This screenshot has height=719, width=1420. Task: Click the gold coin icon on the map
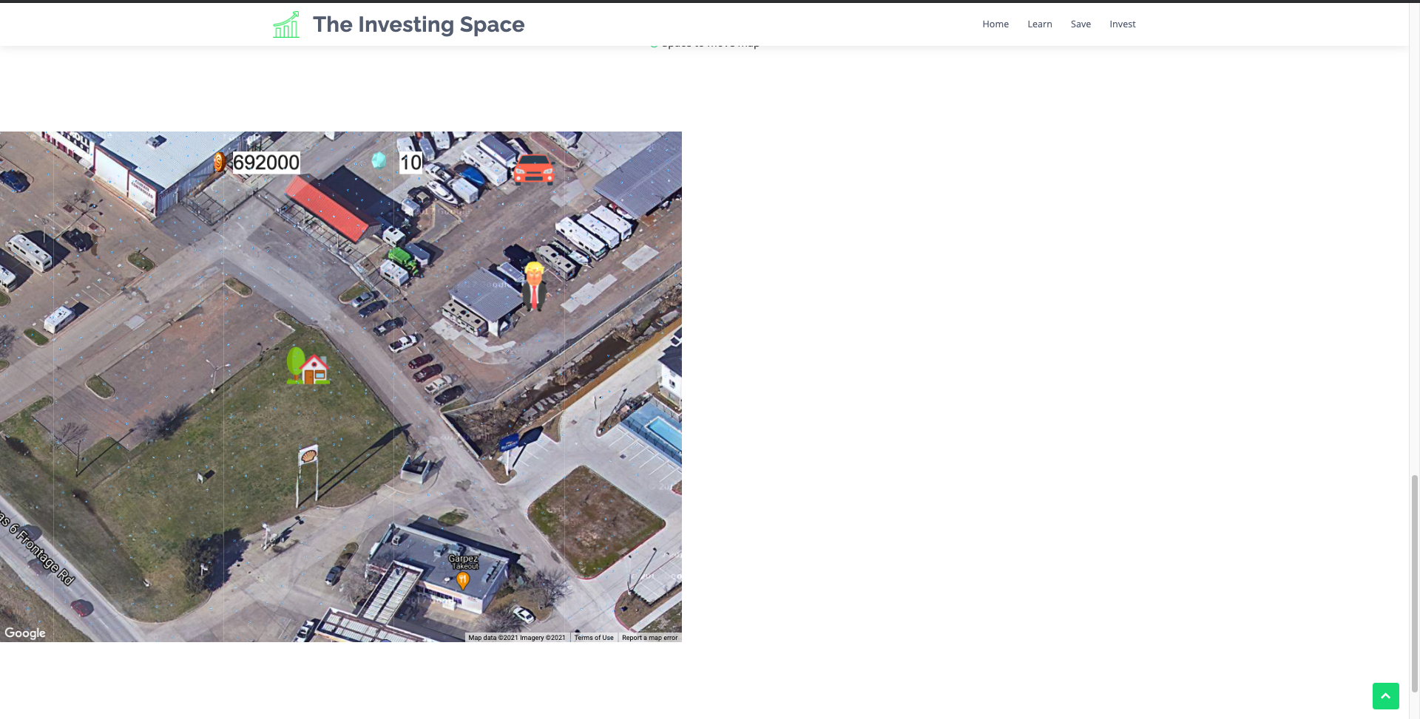[219, 162]
